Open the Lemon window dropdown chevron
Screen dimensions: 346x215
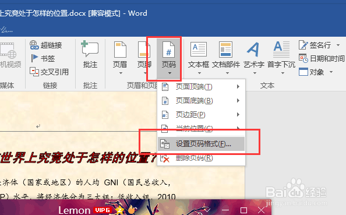[207, 210]
